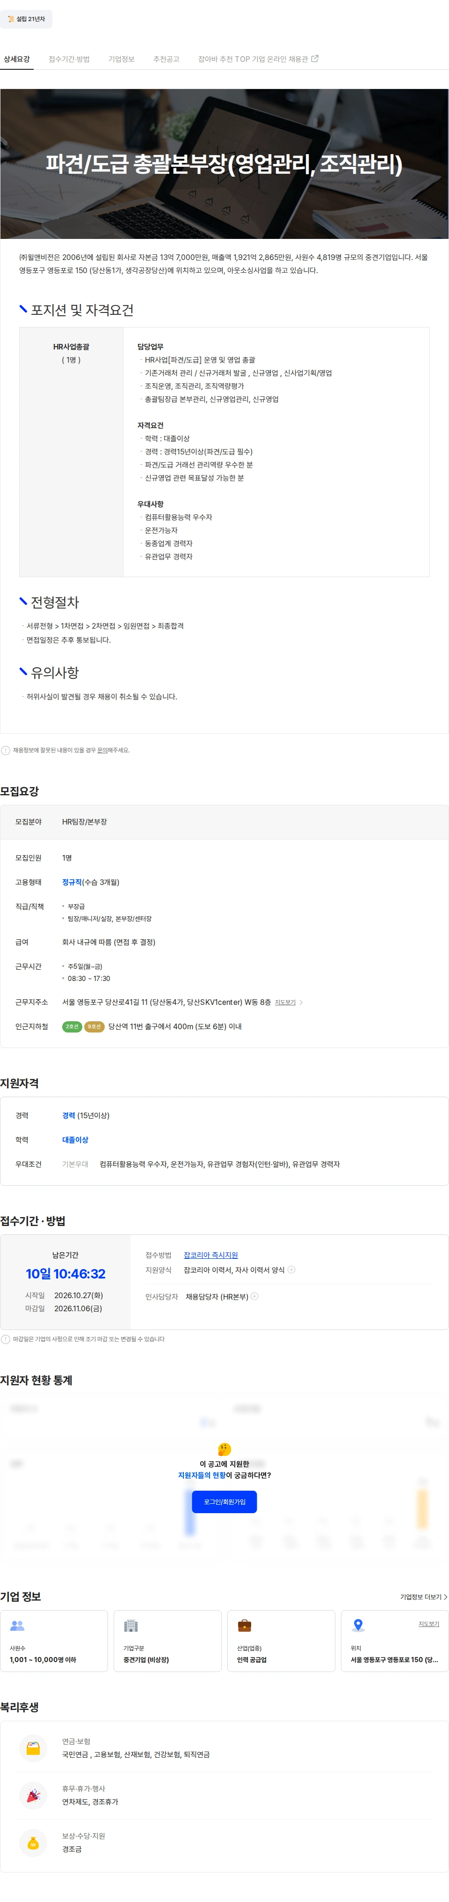The image size is (449, 1902).
Task: Click the 위치 location pin icon
Action: 358,1625
